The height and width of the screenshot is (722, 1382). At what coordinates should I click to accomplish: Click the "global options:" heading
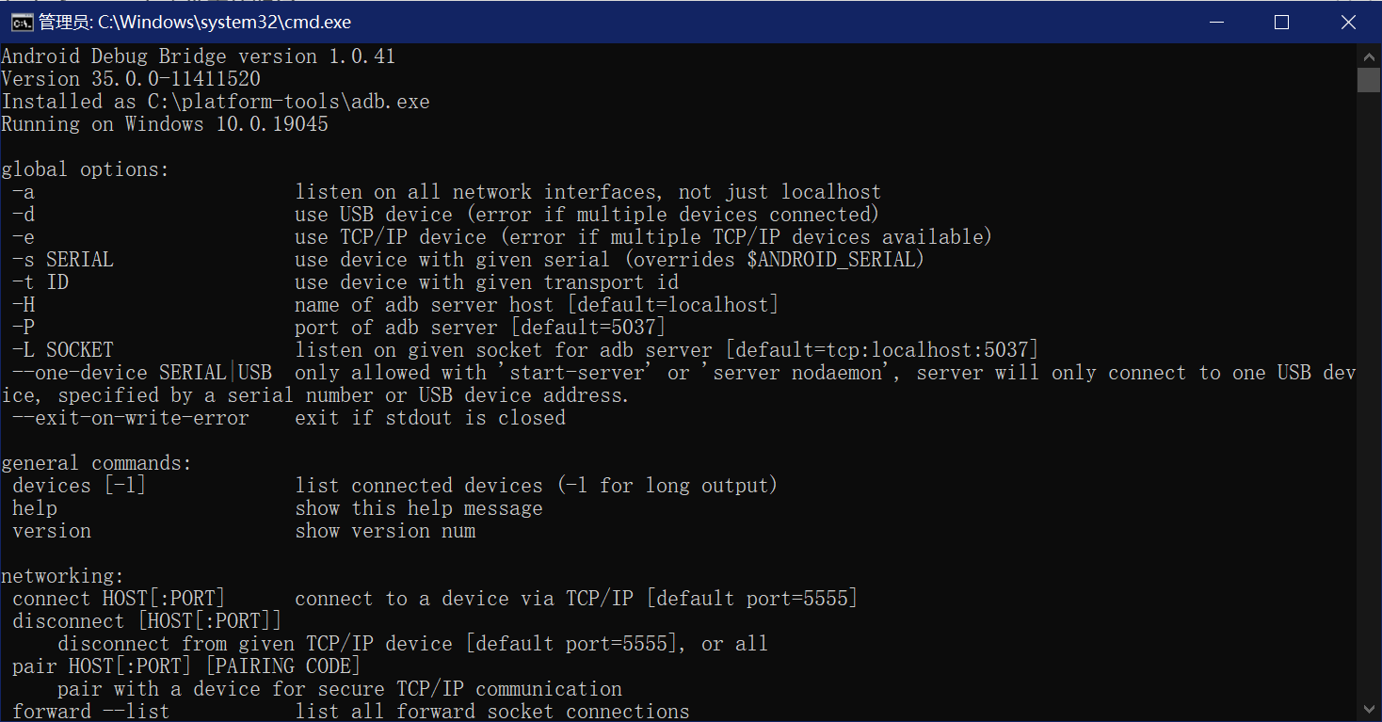point(85,169)
